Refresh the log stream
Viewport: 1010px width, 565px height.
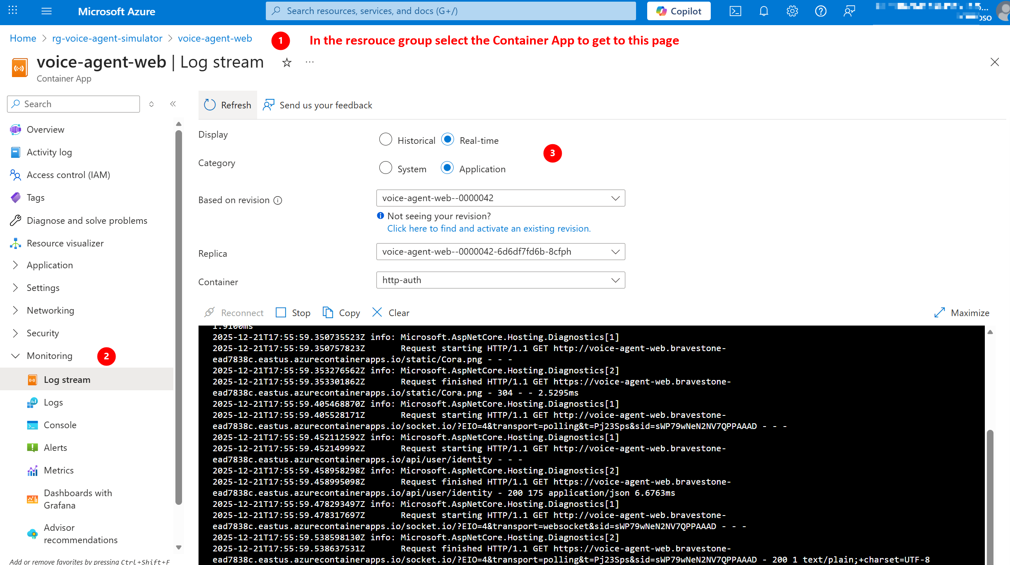click(x=227, y=105)
